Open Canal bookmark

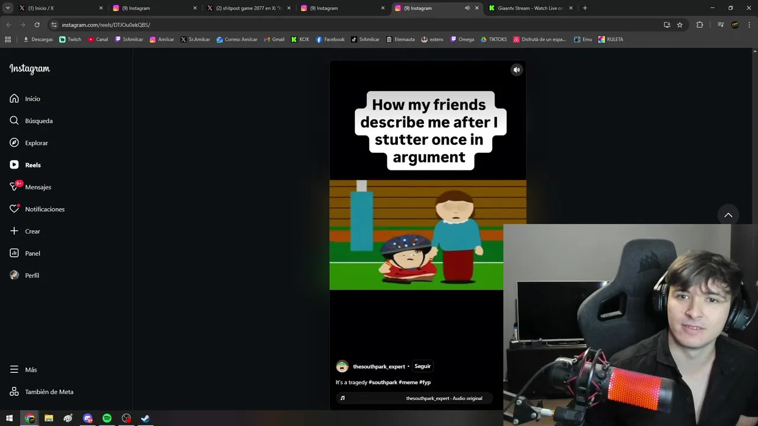98,40
